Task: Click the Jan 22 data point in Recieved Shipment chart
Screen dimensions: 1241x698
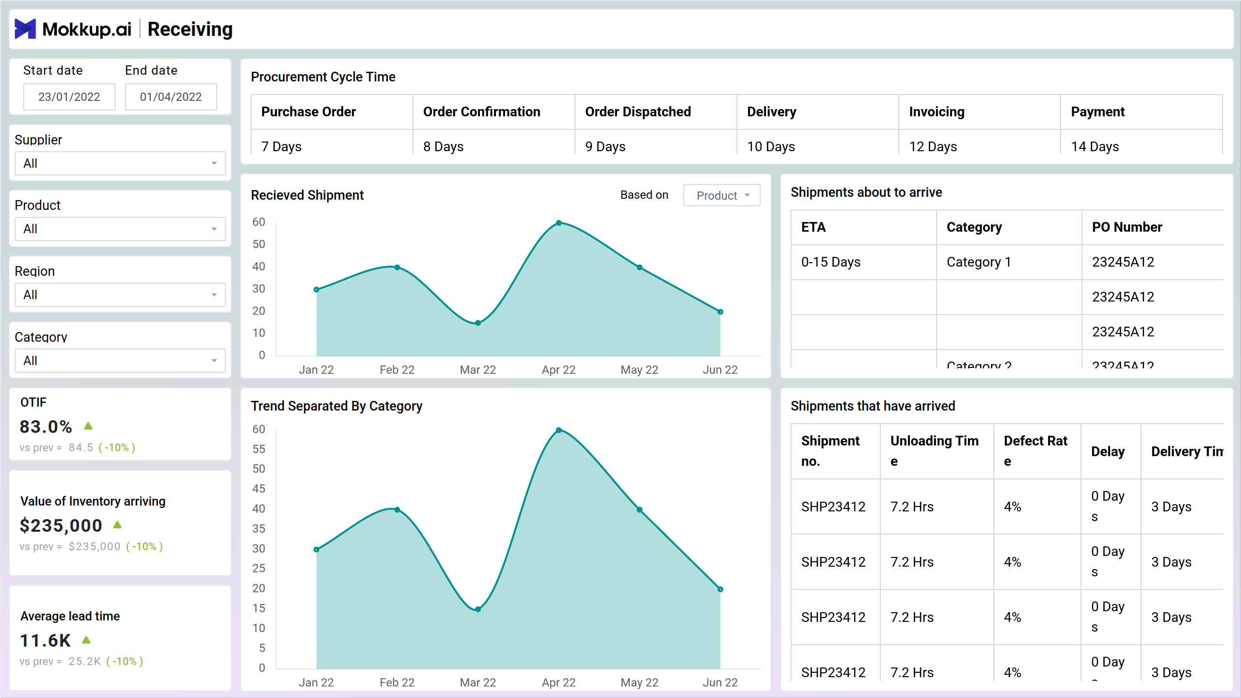Action: [317, 289]
